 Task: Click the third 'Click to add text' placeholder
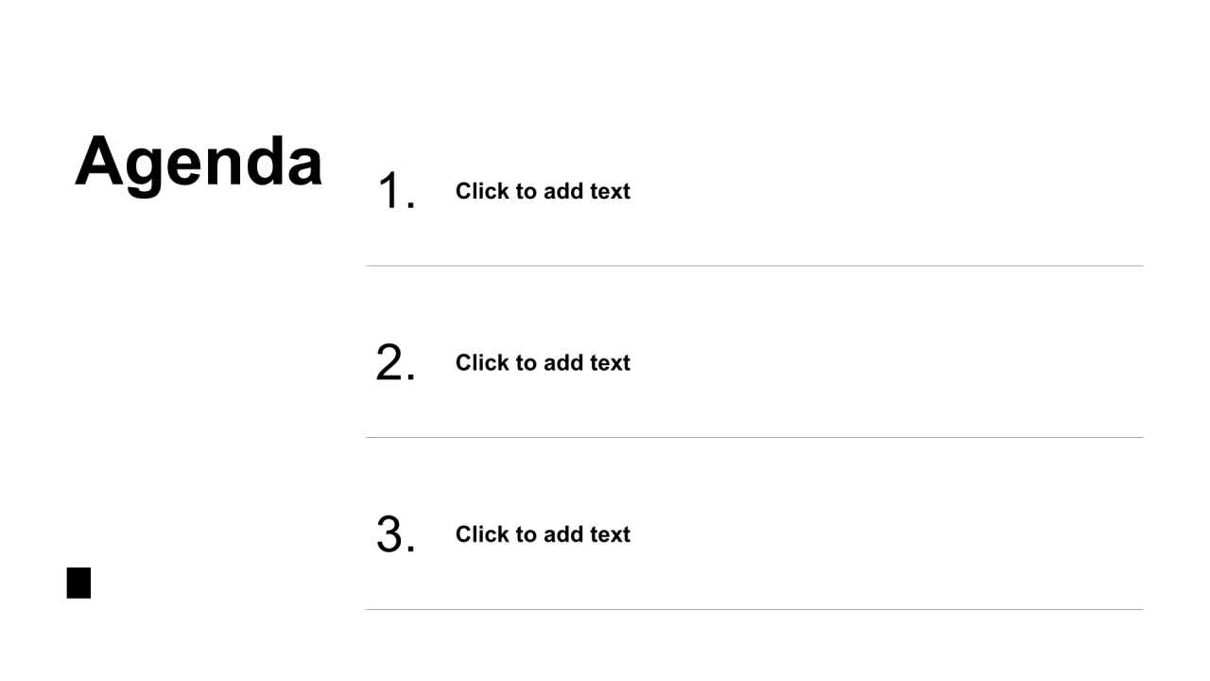(x=543, y=534)
